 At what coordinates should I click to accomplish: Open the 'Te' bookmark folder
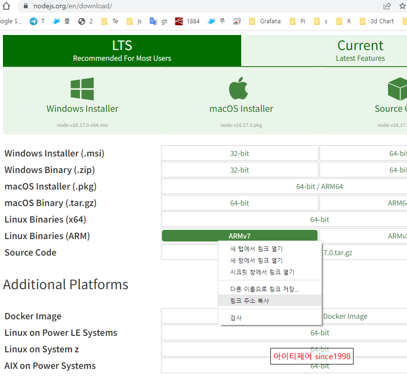point(110,21)
